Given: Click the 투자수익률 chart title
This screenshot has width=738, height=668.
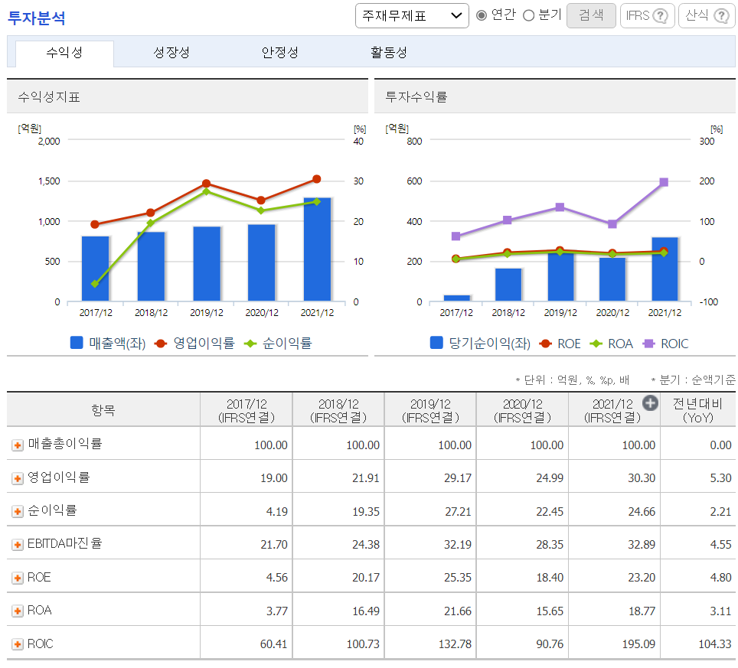Looking at the screenshot, I should (x=416, y=97).
